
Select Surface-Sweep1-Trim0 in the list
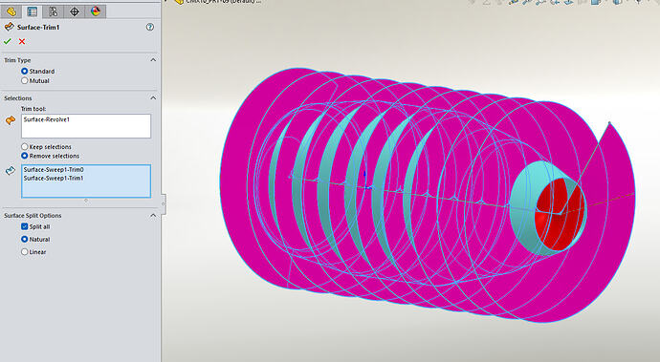tap(54, 169)
